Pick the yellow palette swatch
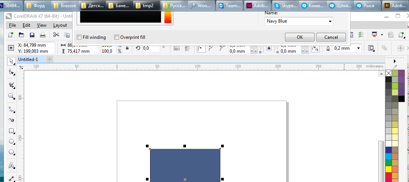Viewport: 409px width, 182px height. [388, 169]
